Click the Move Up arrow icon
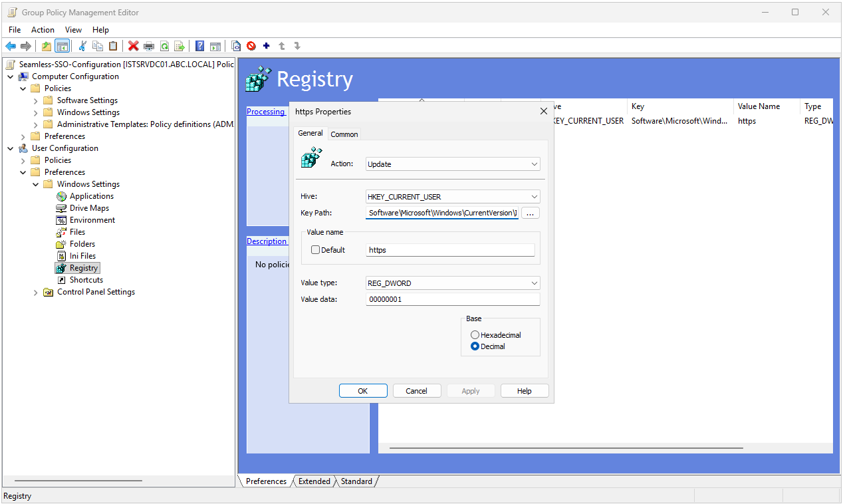 (x=282, y=46)
